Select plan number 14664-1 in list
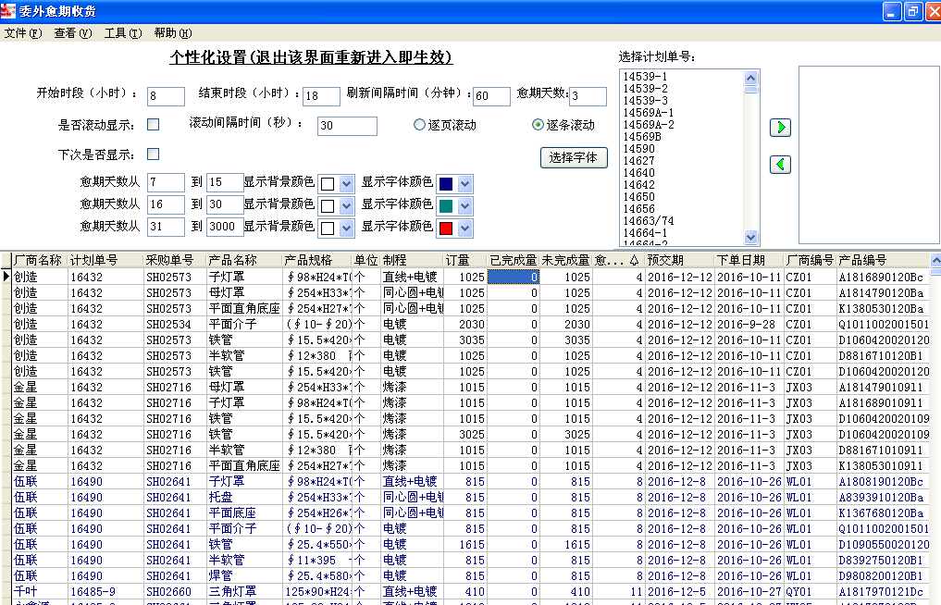Viewport: 941px width, 605px height. click(x=645, y=233)
